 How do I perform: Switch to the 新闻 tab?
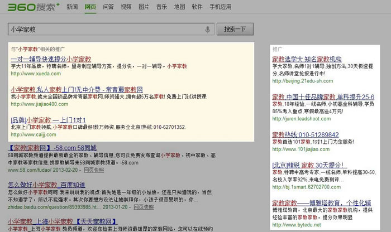pos(72,7)
